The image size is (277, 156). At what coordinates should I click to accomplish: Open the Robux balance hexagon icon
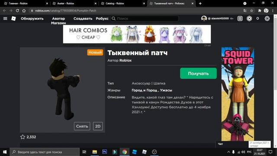pos(249,18)
